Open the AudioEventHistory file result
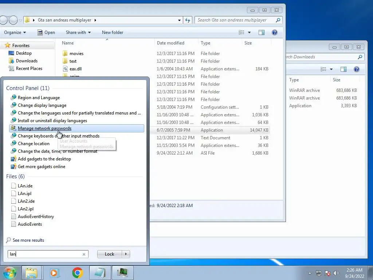The image size is (373, 280). pos(36,217)
